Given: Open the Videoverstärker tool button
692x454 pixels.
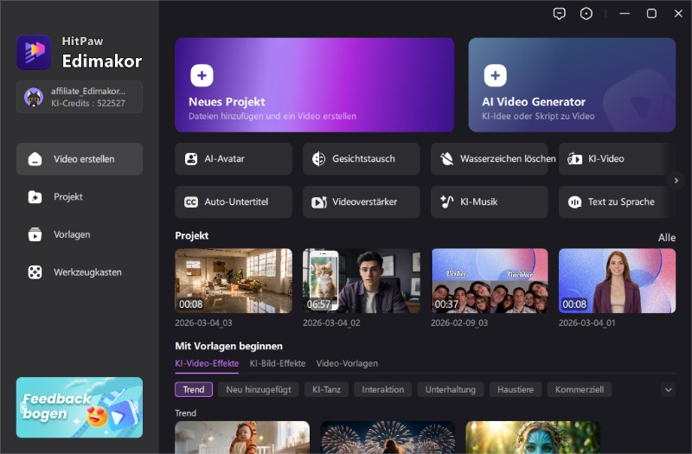Looking at the screenshot, I should click(362, 202).
